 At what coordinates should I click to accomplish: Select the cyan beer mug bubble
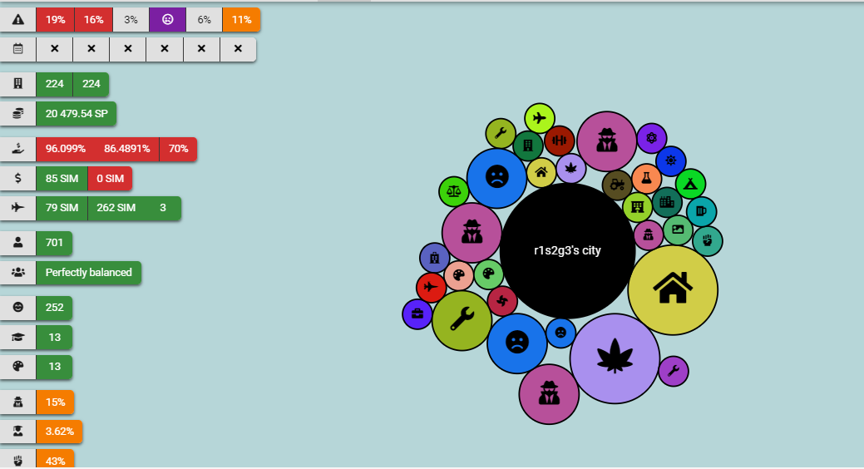point(702,211)
